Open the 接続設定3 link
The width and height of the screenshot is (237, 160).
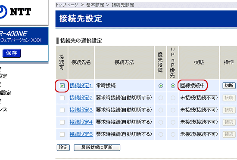coord(81,110)
